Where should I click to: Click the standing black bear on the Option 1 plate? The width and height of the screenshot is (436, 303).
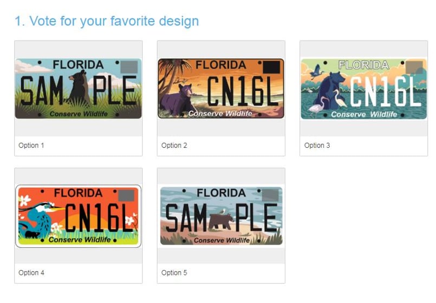point(79,88)
